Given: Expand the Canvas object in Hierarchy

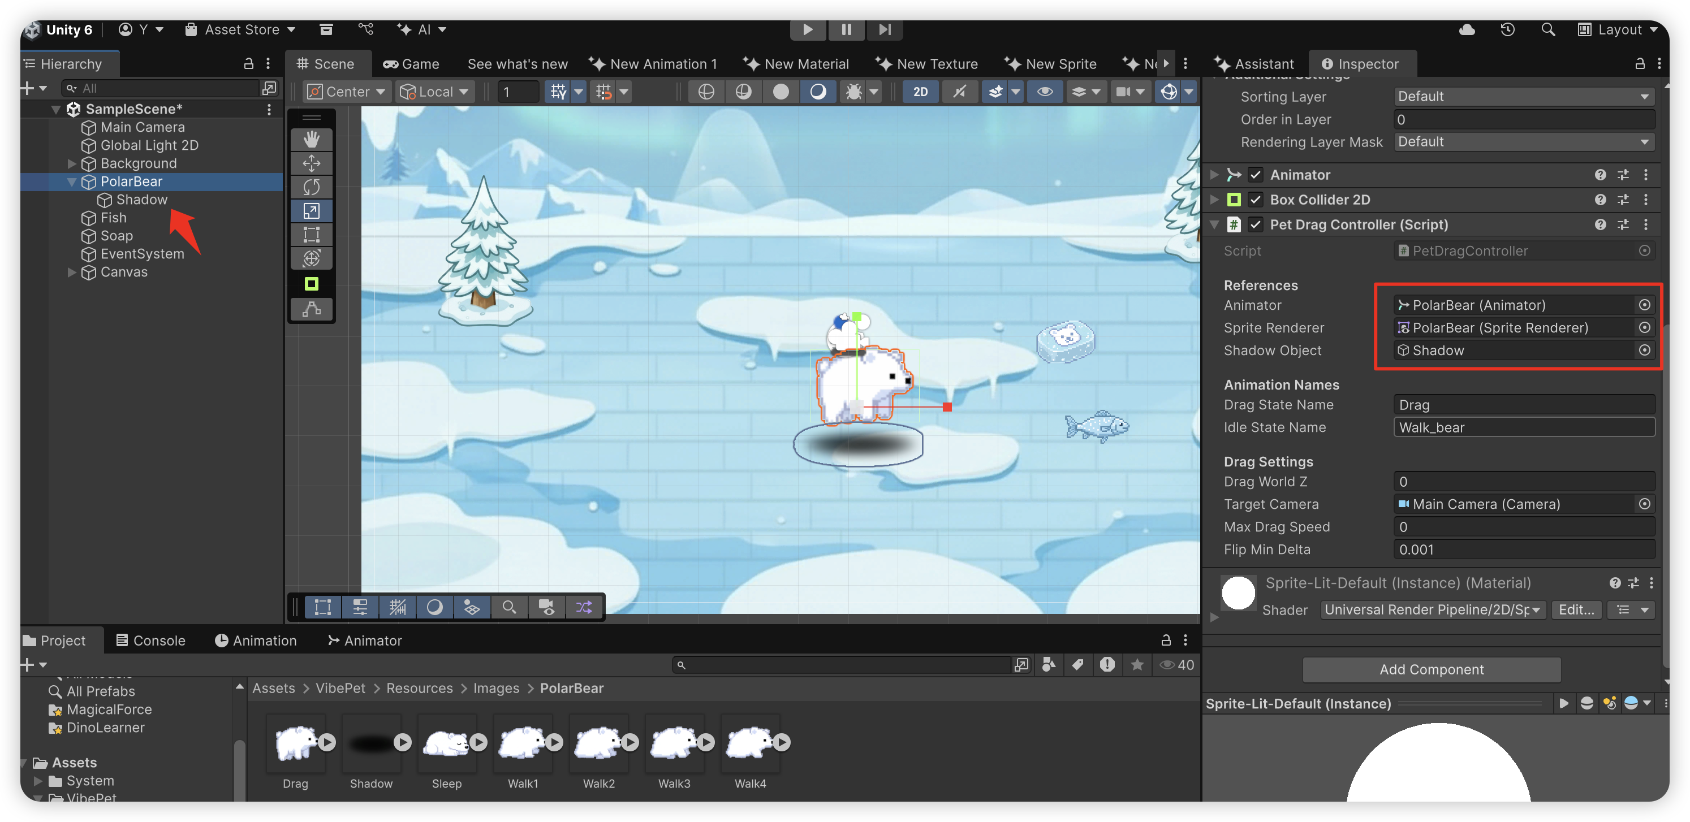Looking at the screenshot, I should tap(71, 272).
